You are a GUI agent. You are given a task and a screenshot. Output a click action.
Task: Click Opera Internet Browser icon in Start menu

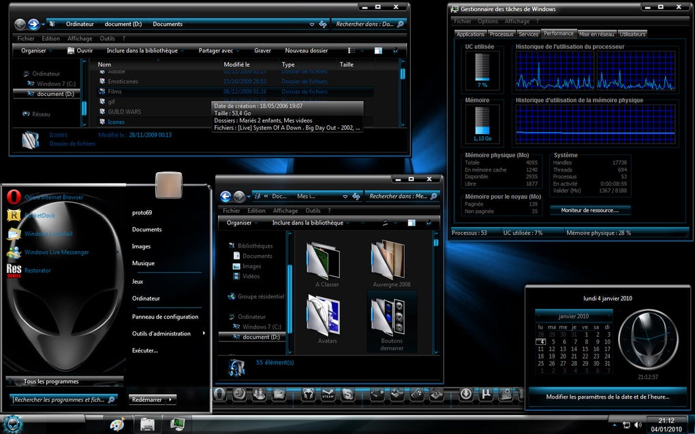tap(14, 197)
